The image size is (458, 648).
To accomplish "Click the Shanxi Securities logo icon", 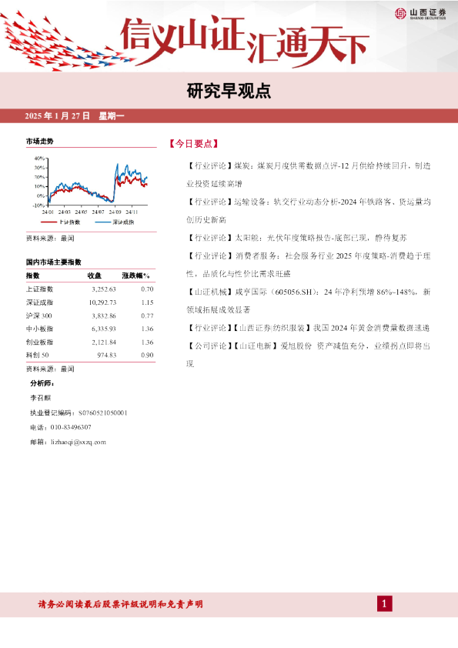I will 400,13.
